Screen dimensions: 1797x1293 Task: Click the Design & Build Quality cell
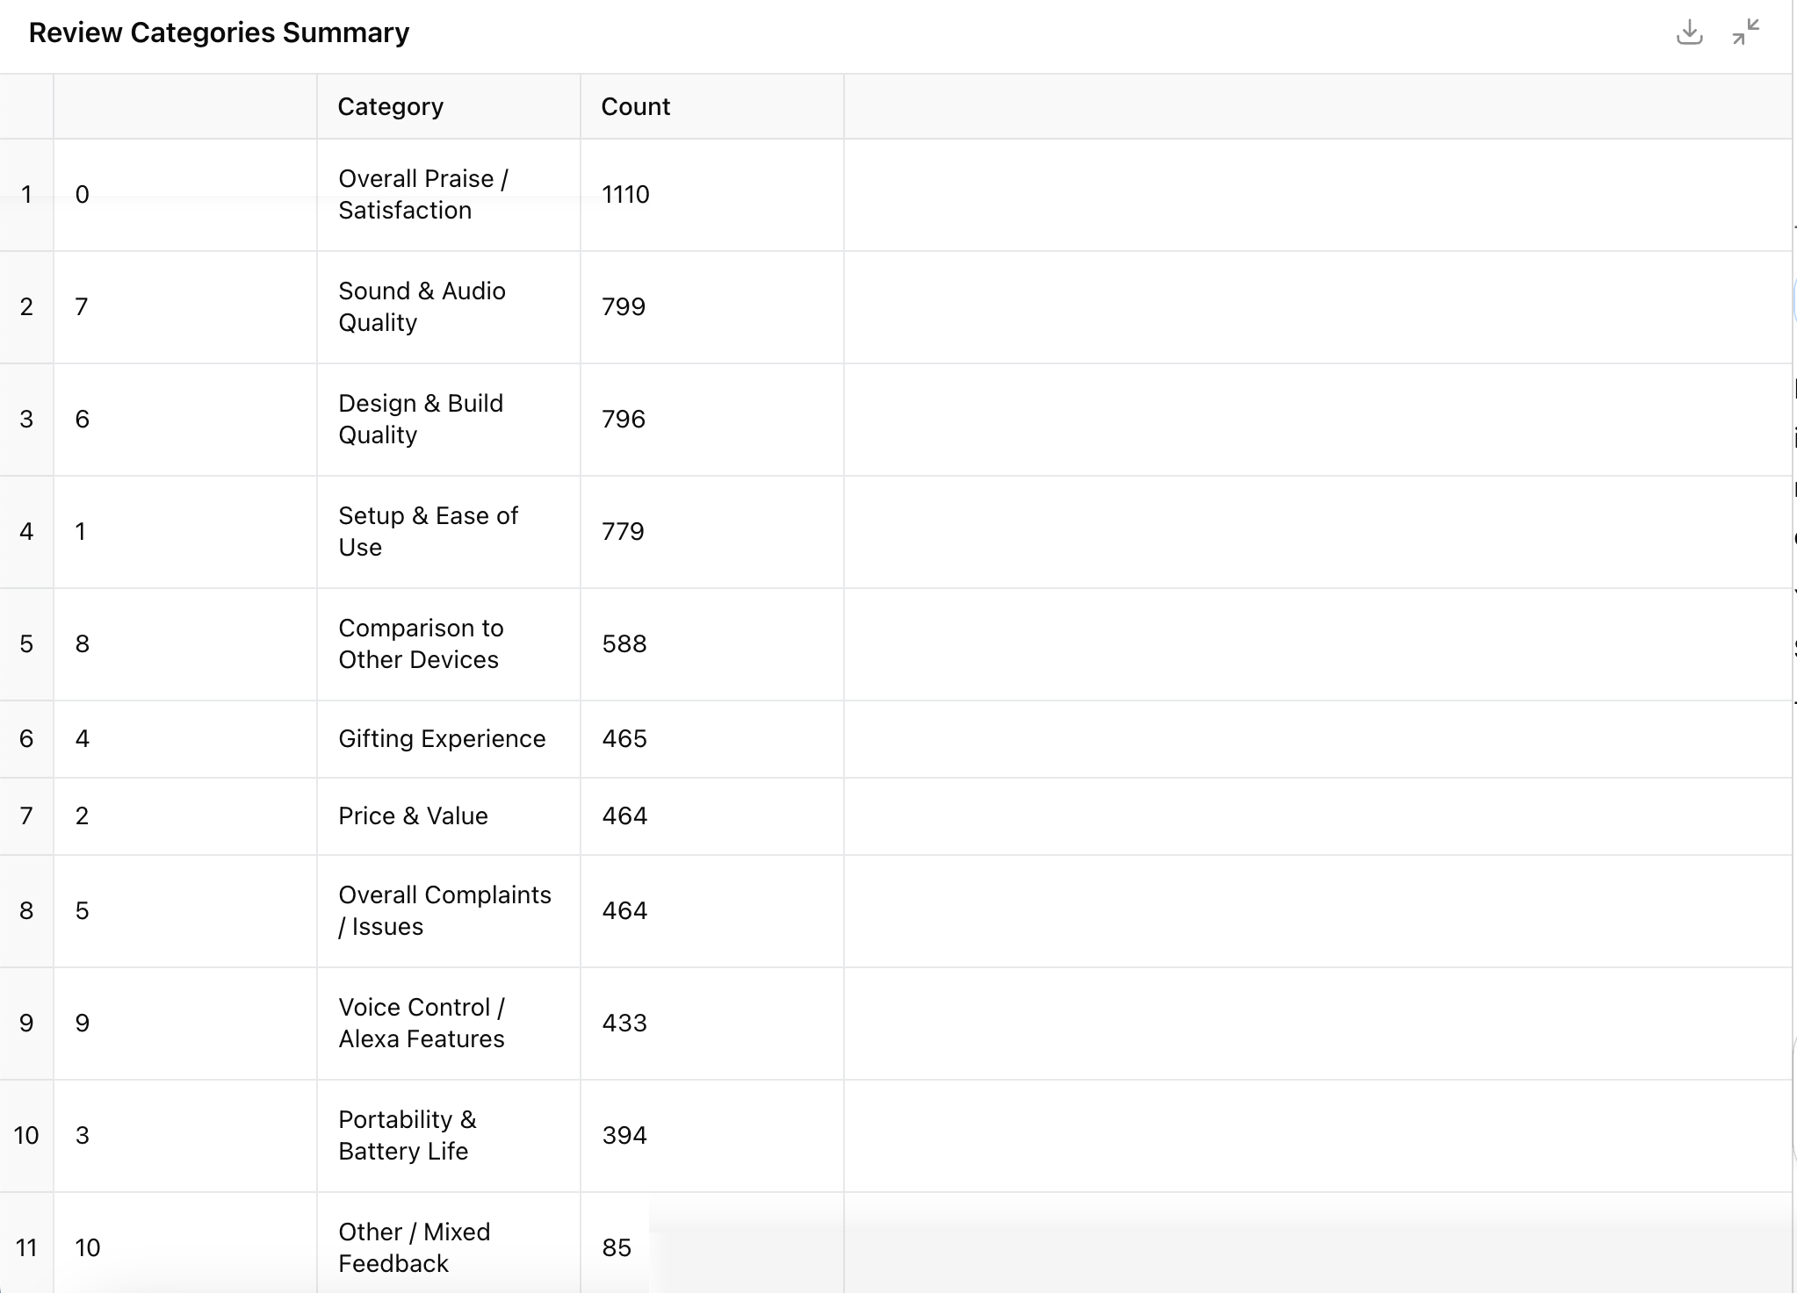(421, 419)
